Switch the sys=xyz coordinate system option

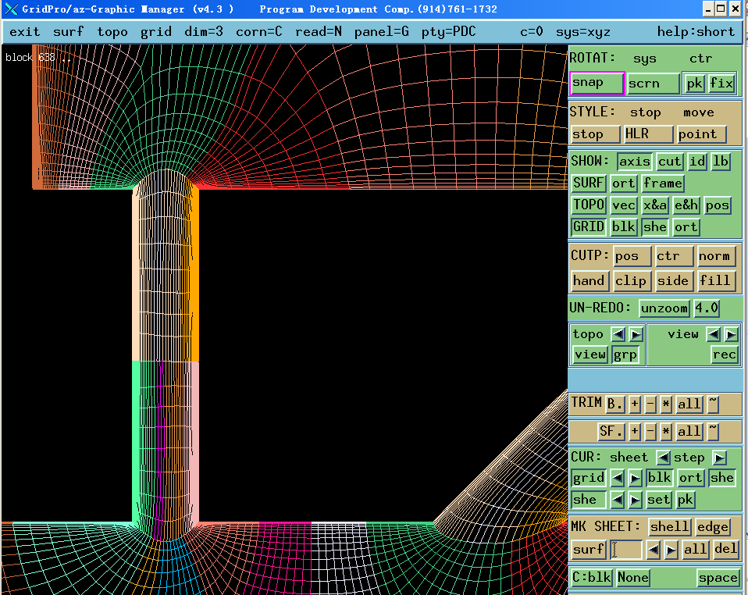582,32
